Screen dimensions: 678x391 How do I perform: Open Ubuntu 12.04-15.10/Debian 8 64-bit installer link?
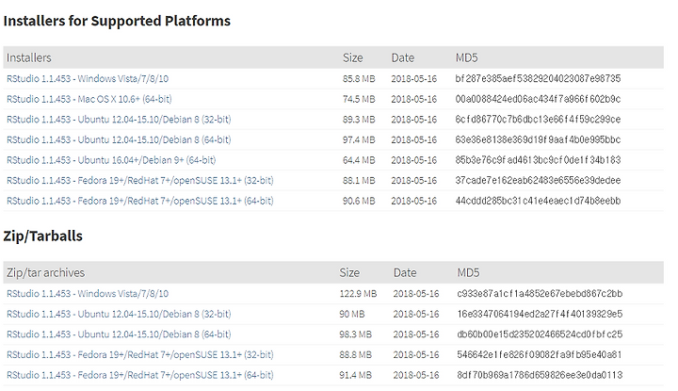119,139
